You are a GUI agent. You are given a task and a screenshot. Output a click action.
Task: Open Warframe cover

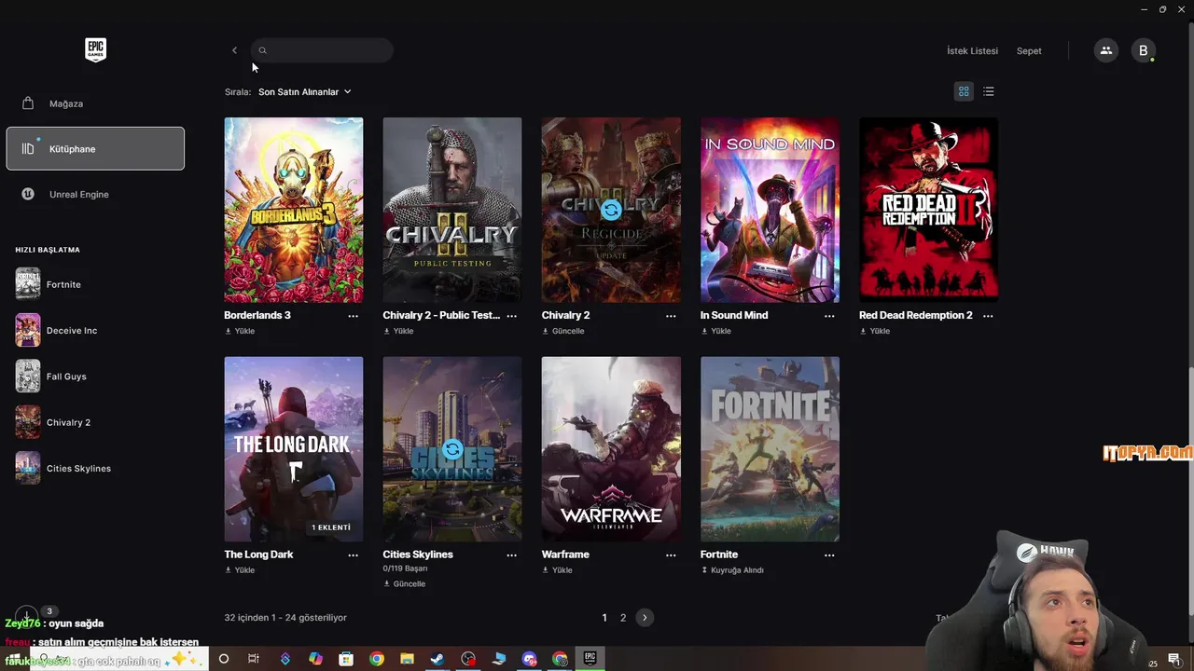[x=611, y=449]
